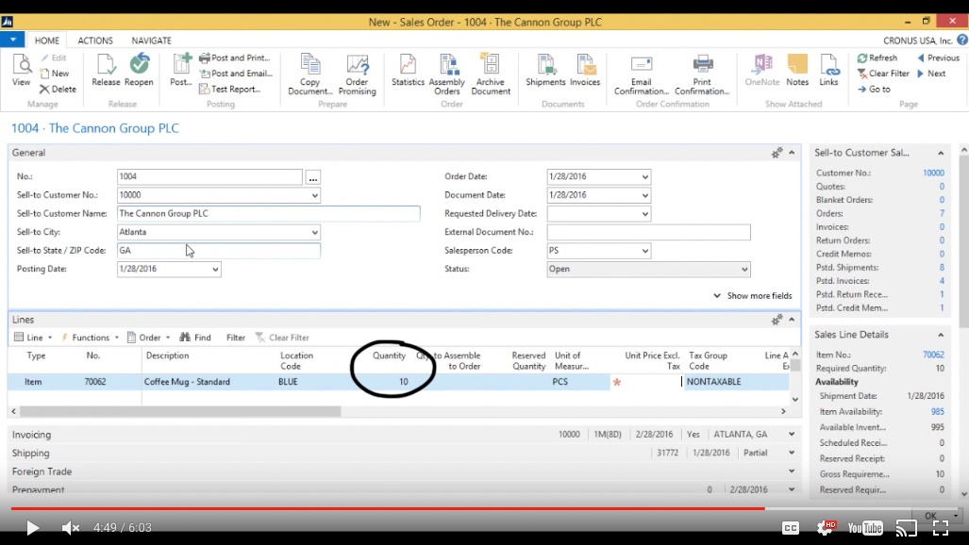Image resolution: width=969 pixels, height=545 pixels.
Task: Switch to the HOME ribbon tab
Action: point(47,41)
